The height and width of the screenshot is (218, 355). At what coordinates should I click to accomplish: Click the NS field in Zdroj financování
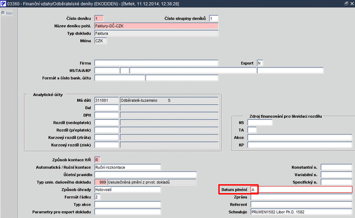coord(260,123)
